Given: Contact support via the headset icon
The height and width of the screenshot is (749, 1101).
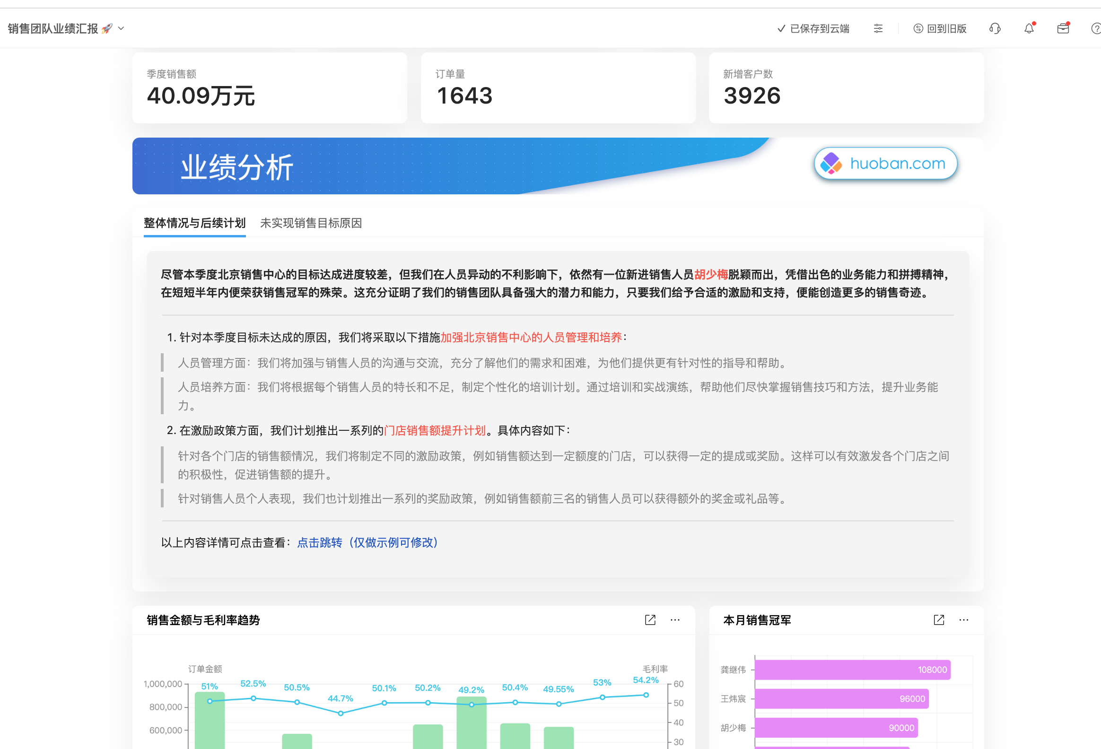Looking at the screenshot, I should 995,28.
